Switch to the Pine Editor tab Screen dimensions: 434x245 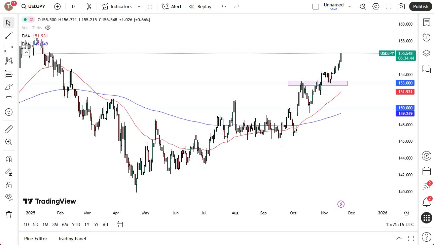(x=35, y=239)
